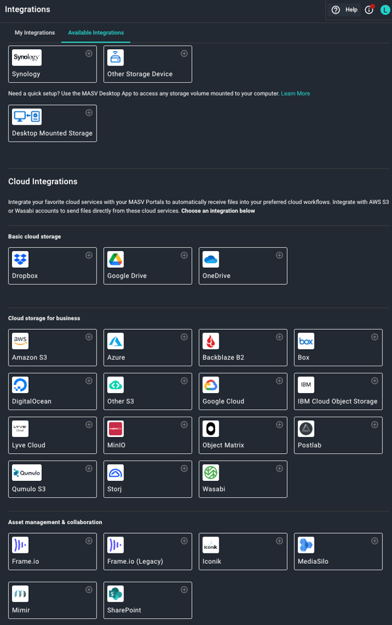Click the Amazon S3 aws icon
The image size is (392, 625).
20,341
